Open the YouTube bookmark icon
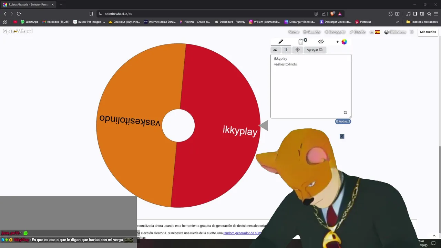 point(15,22)
